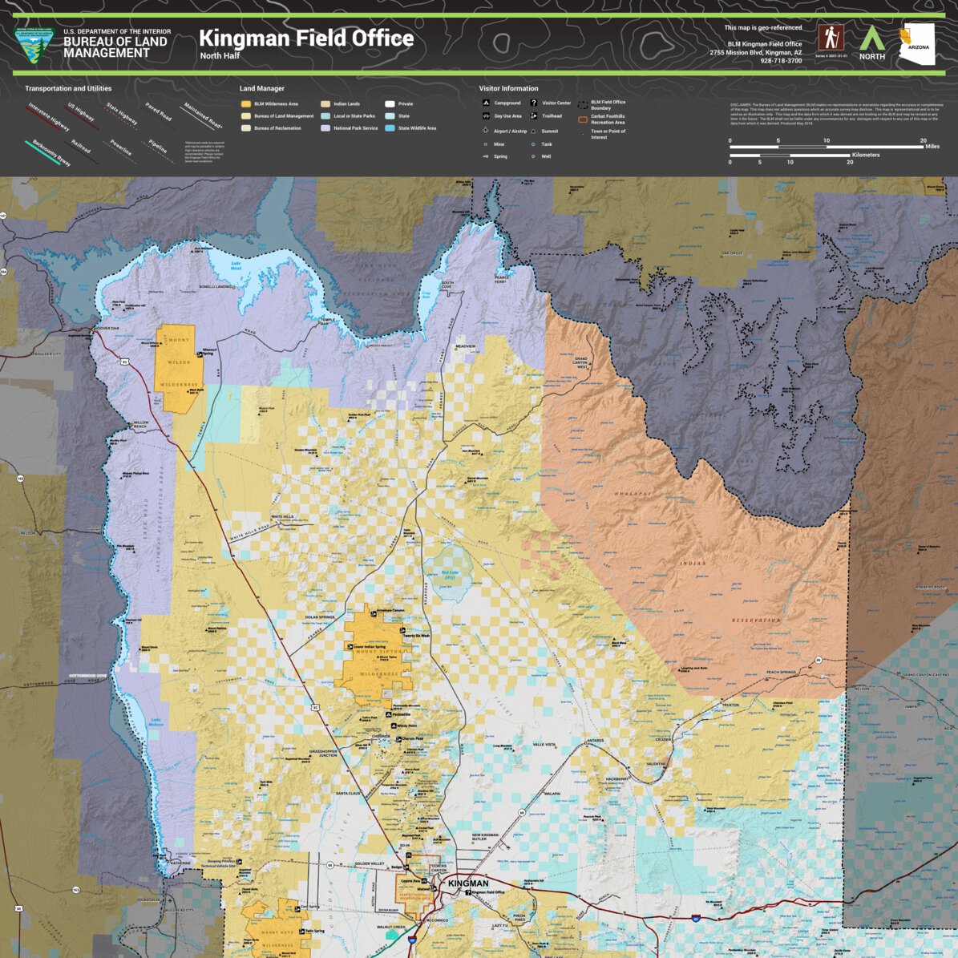The height and width of the screenshot is (958, 958).
Task: Click the Well legend symbol
Action: tap(533, 156)
